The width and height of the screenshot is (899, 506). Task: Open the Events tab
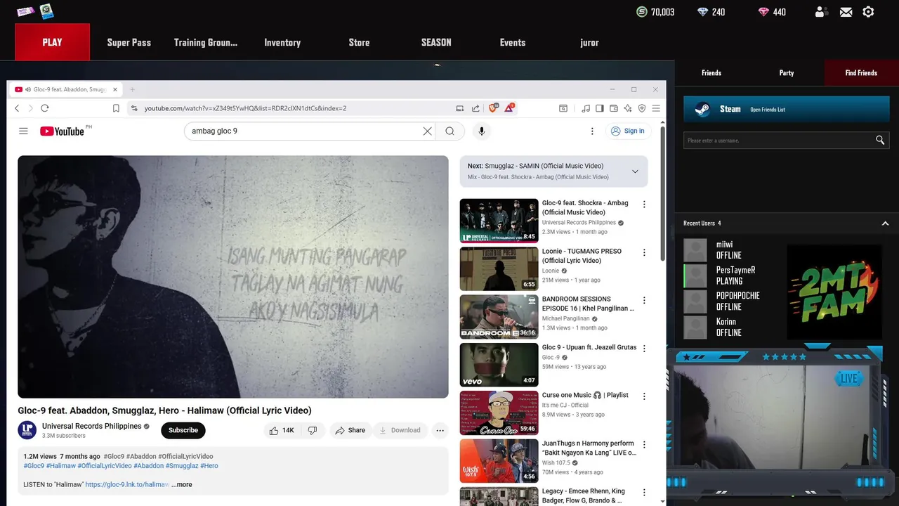point(513,42)
